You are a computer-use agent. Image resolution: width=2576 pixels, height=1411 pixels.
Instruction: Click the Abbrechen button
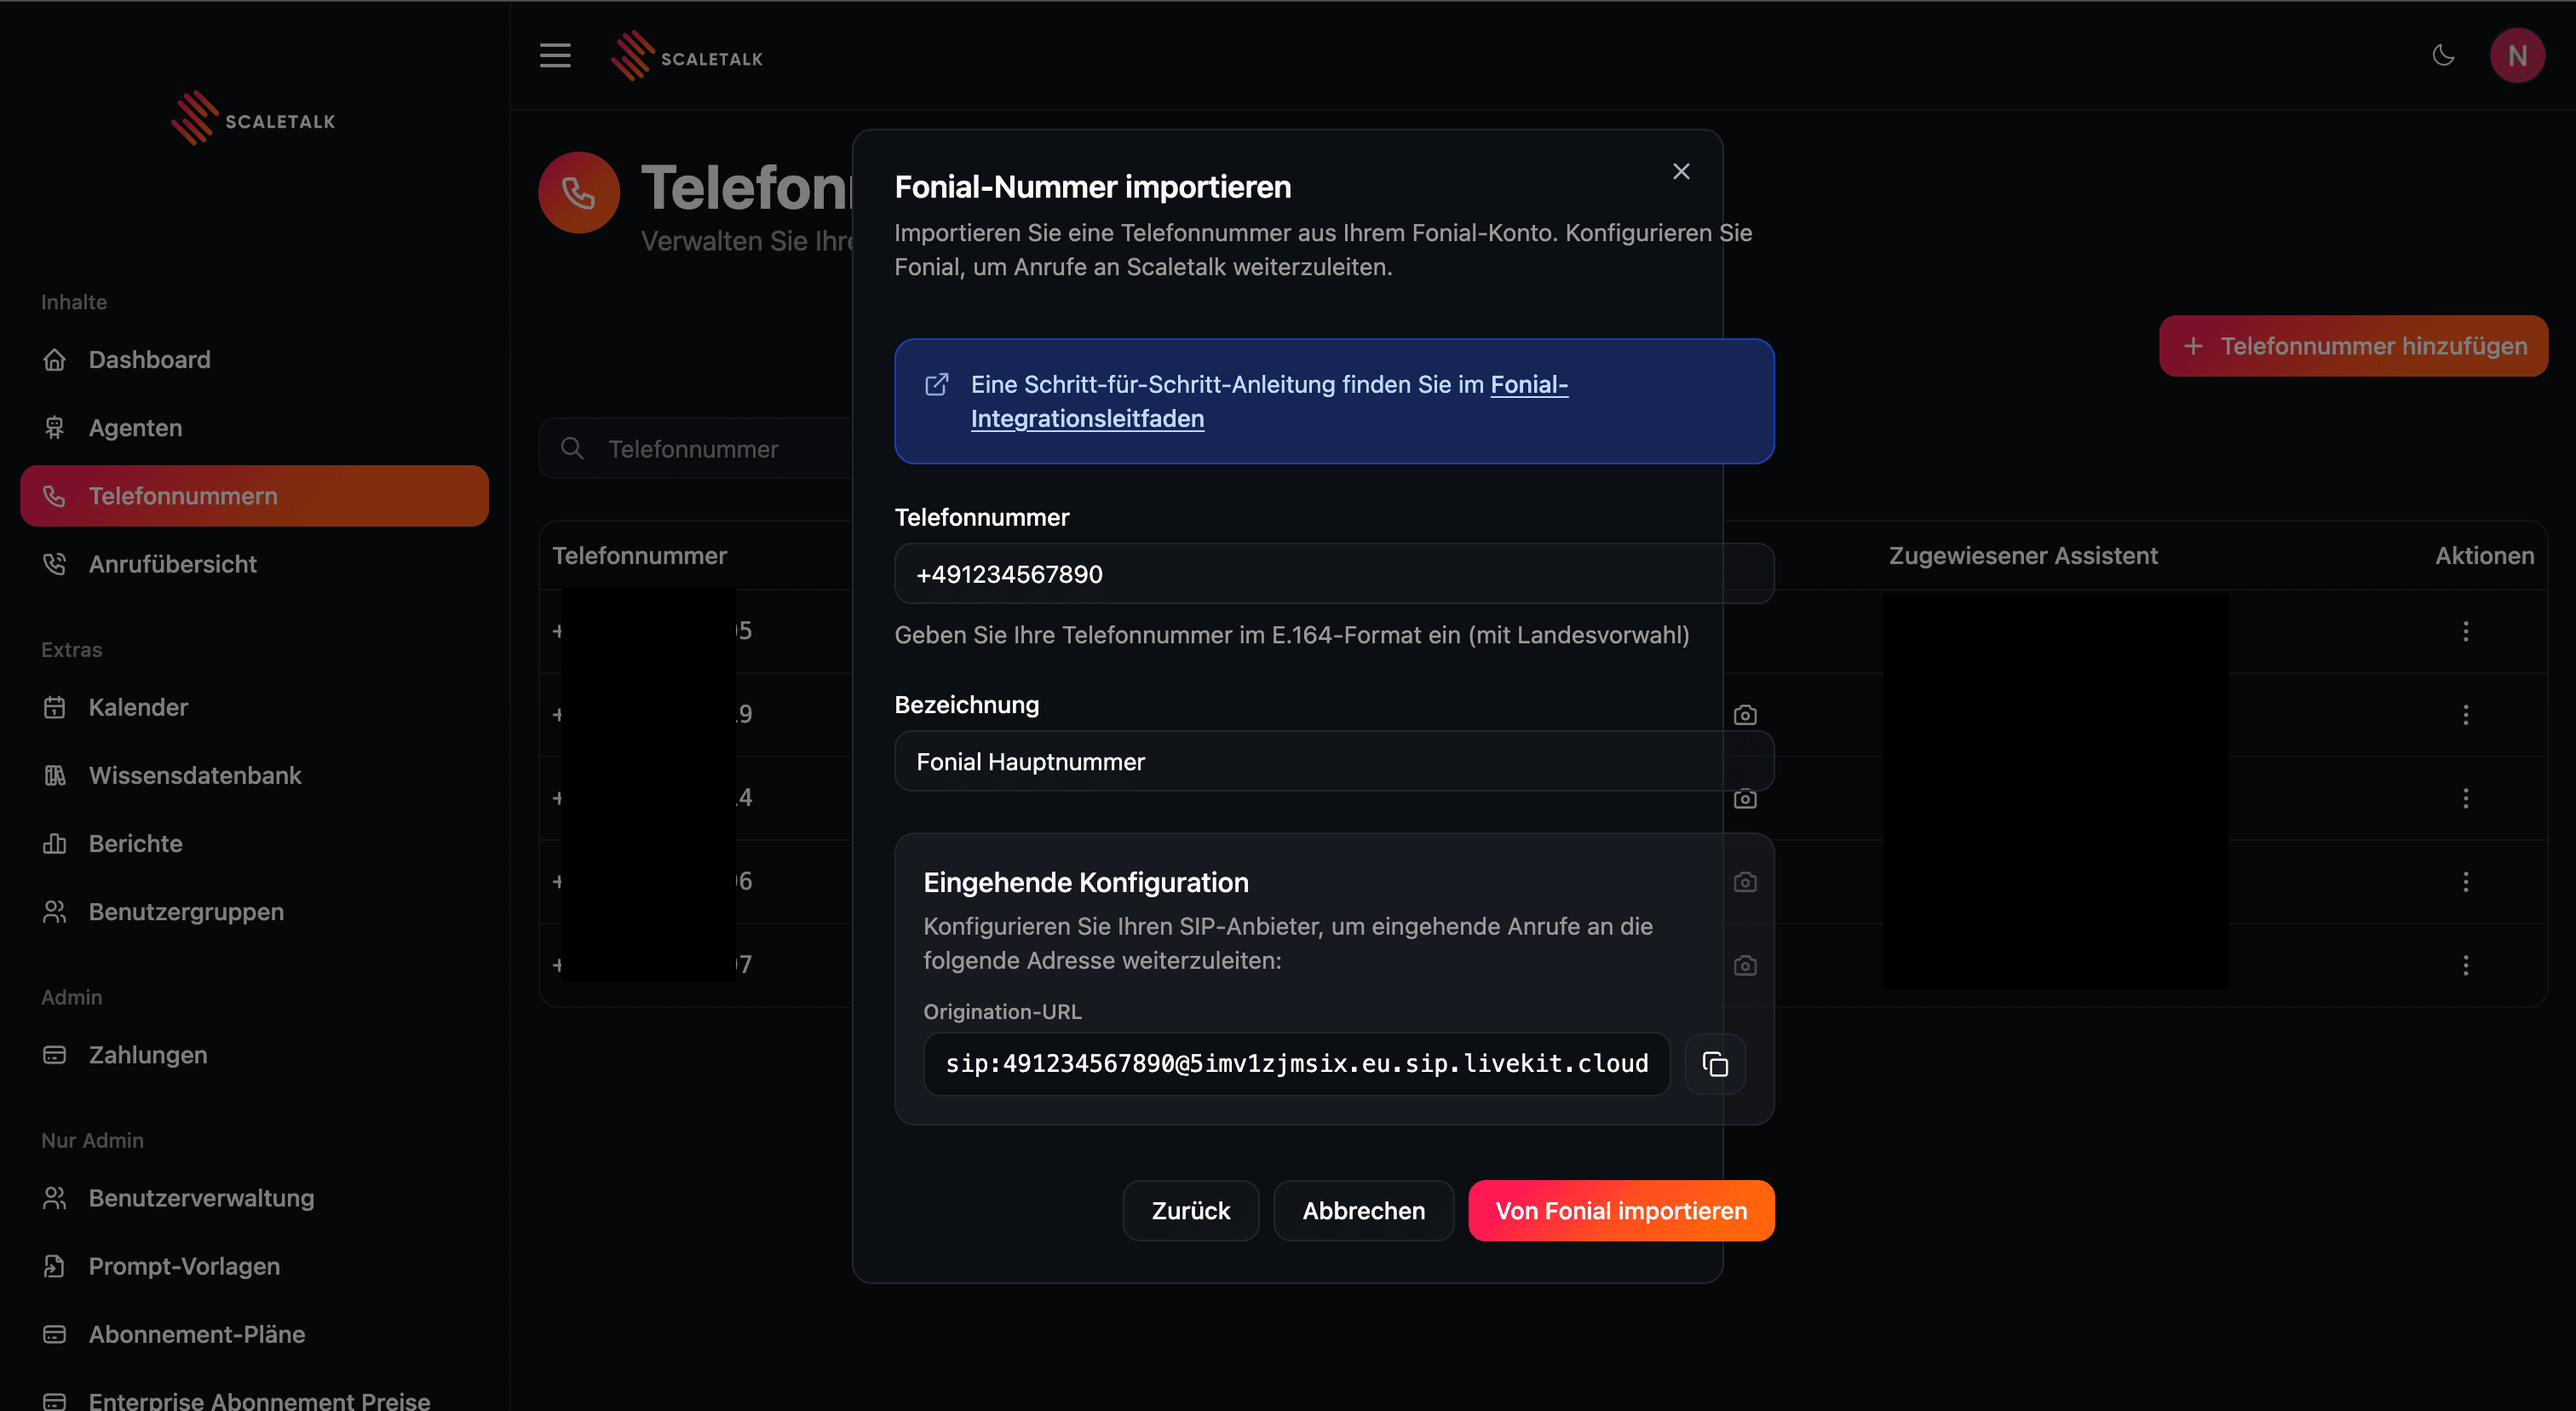pos(1363,1211)
